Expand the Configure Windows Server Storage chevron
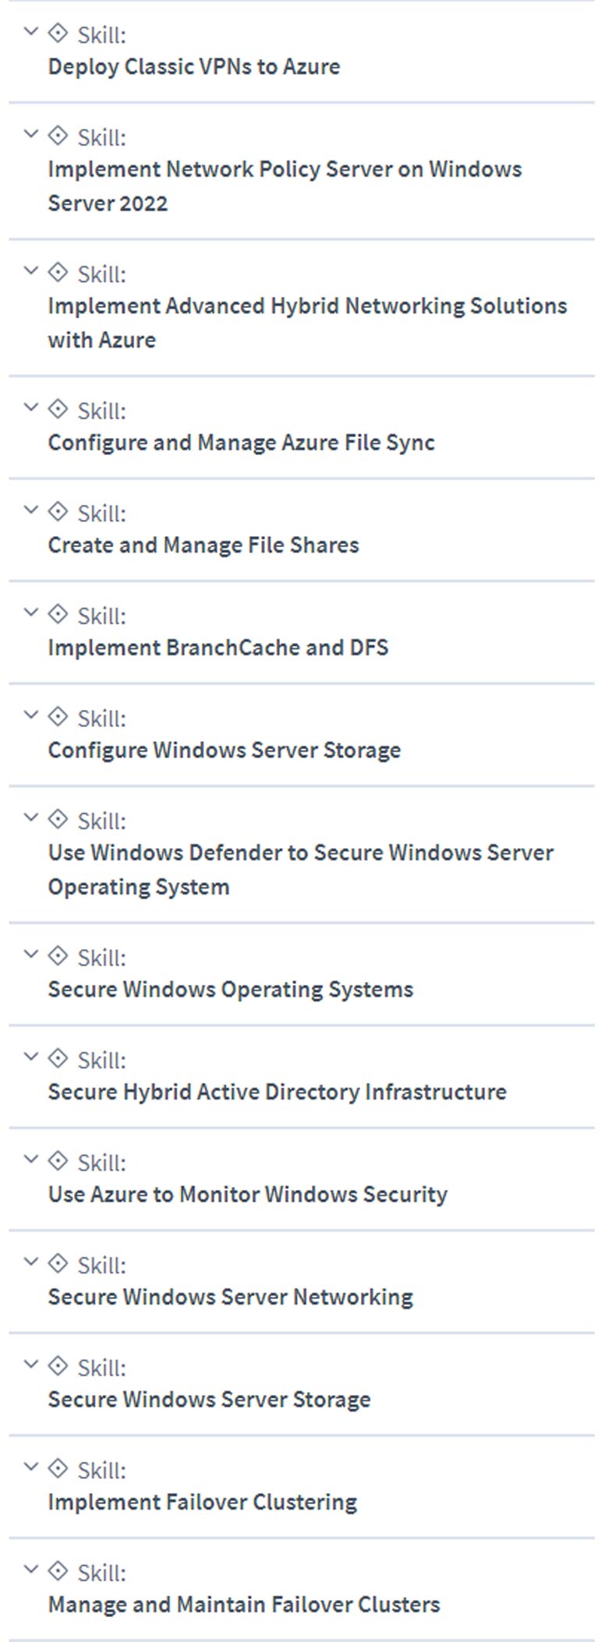Viewport: 608px width, 1642px height. click(31, 715)
